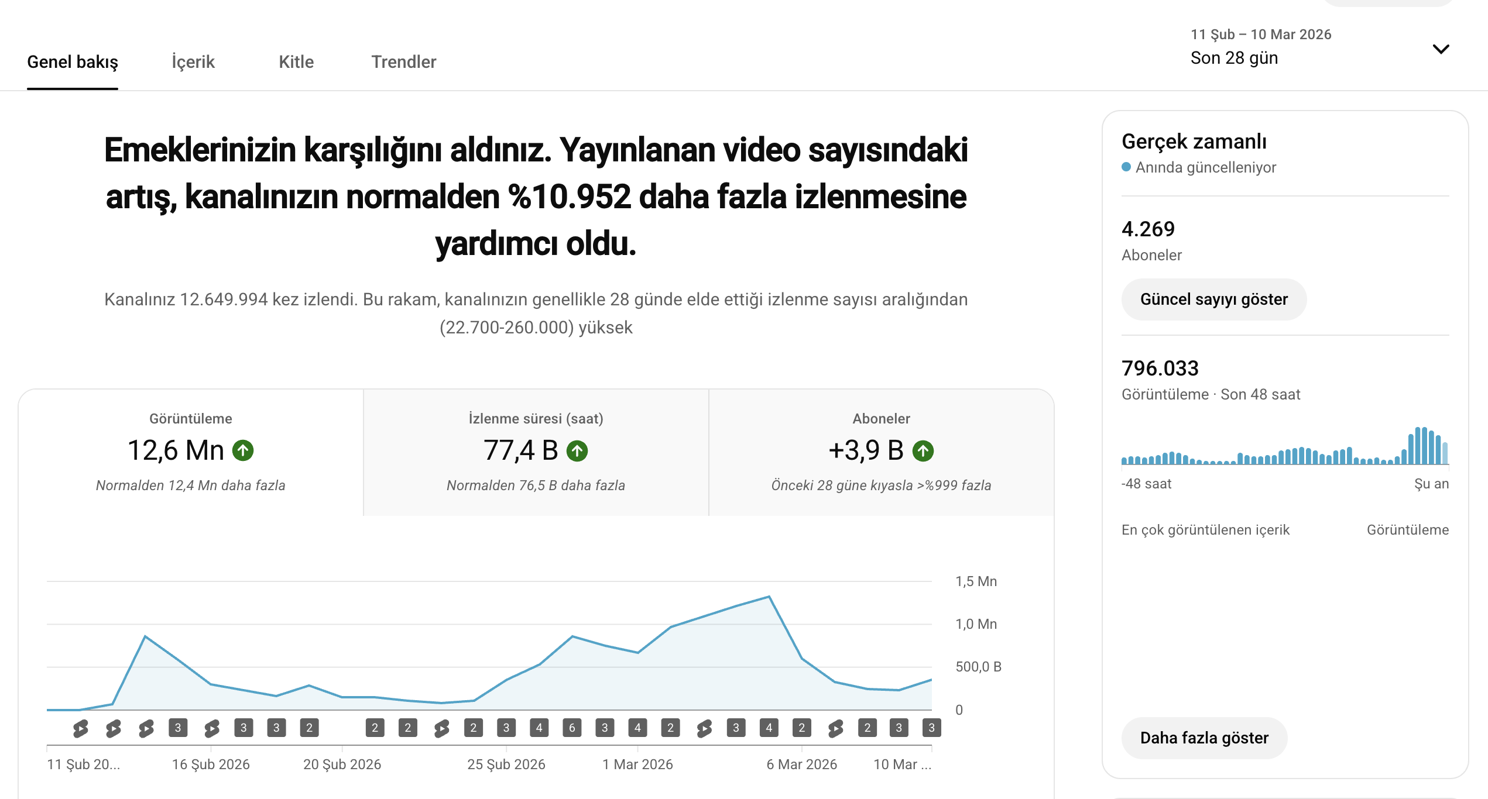The image size is (1488, 799).
Task: Click the 20 Şub 2026 axis label
Action: (x=342, y=764)
